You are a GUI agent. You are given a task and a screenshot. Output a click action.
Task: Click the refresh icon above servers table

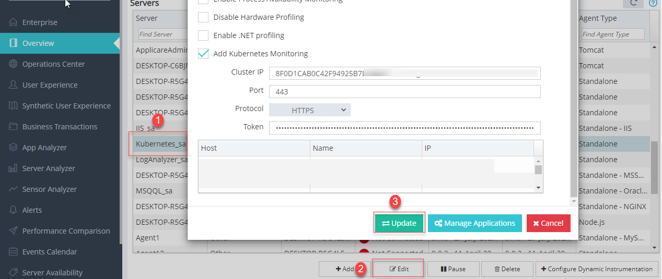click(x=634, y=3)
